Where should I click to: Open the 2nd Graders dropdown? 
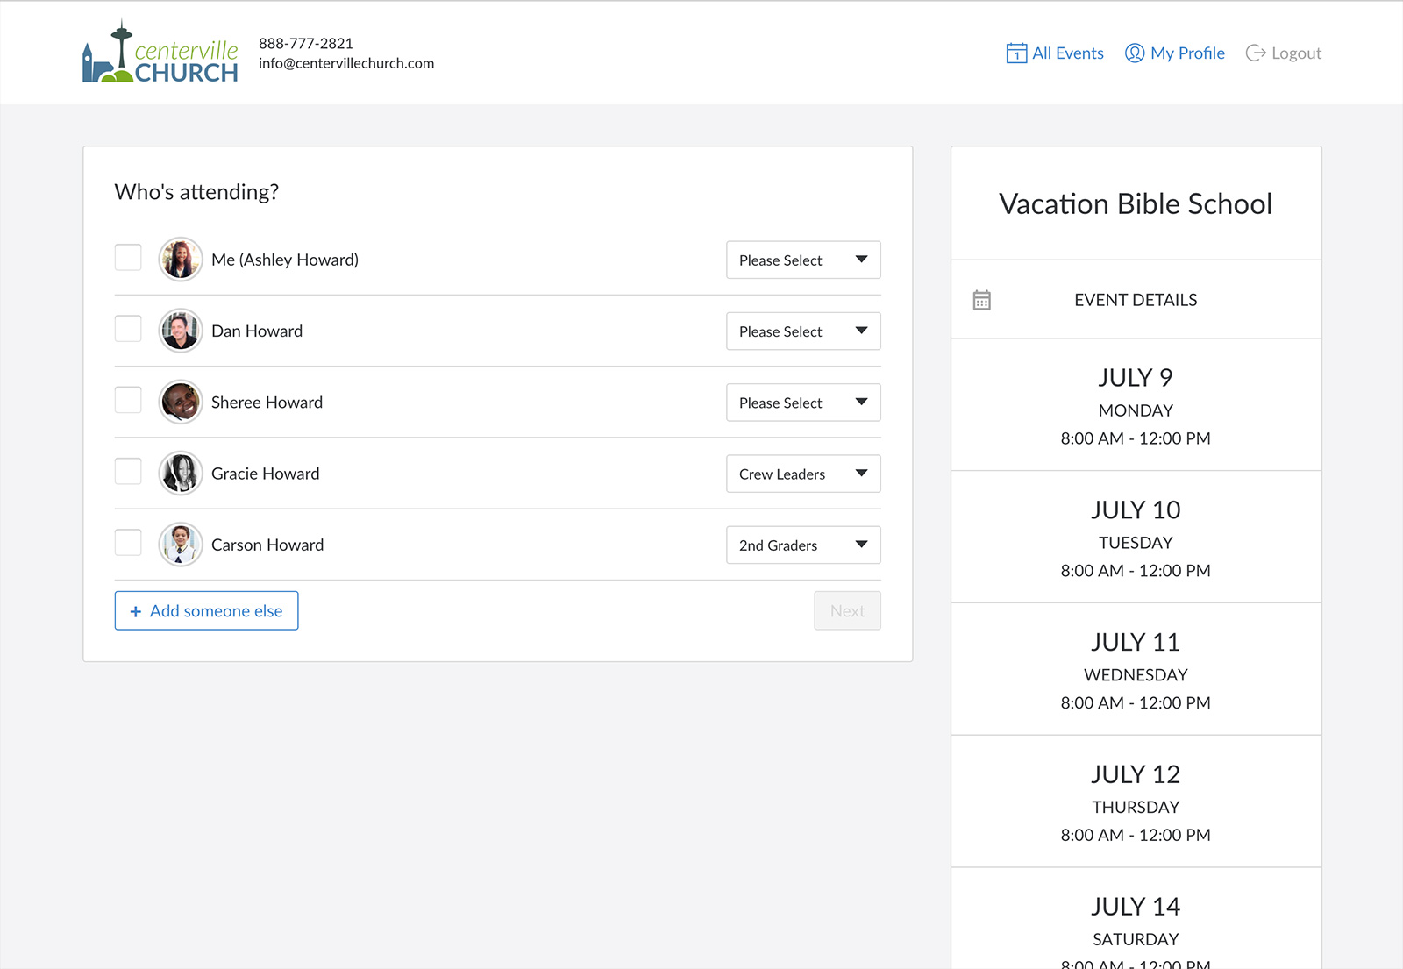click(x=802, y=545)
